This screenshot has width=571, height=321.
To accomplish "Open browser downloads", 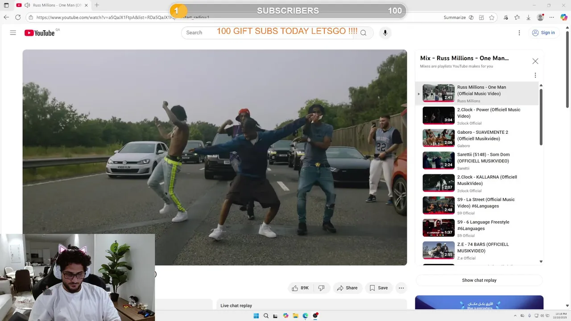I will pos(529,17).
